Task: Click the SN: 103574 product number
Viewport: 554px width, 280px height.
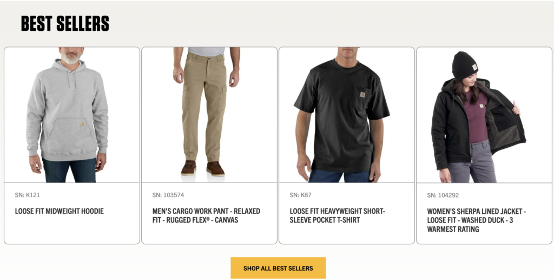Action: (168, 195)
